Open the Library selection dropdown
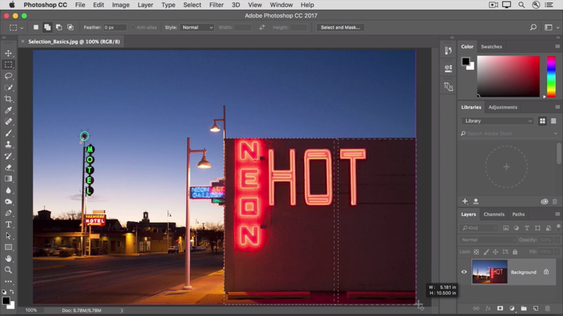This screenshot has height=316, width=563. tap(497, 121)
